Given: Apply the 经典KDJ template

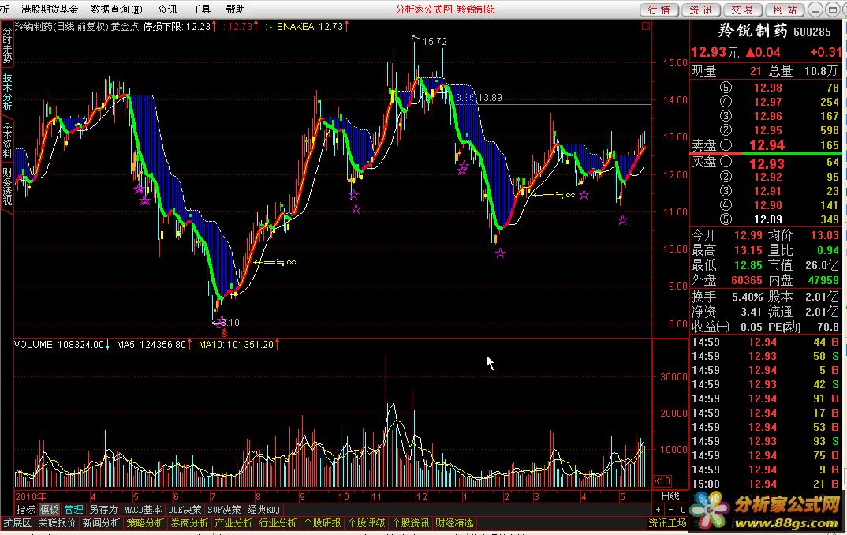Looking at the screenshot, I should 263,510.
